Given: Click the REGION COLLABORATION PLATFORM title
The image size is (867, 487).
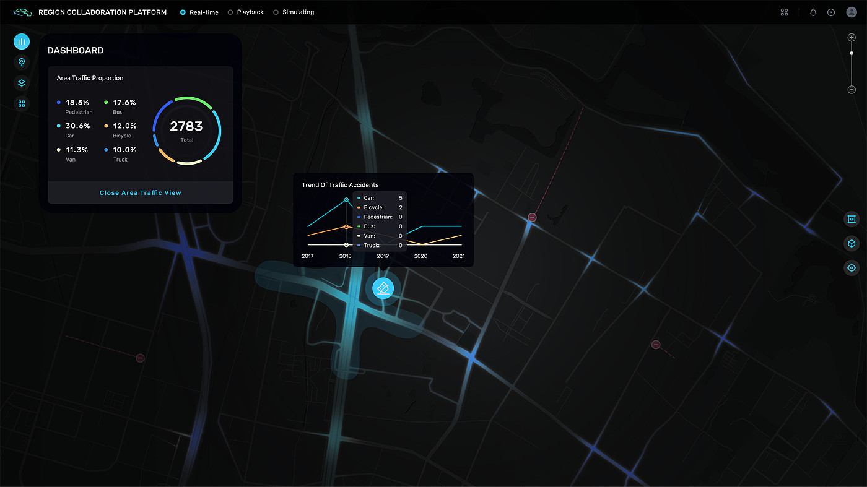Looking at the screenshot, I should pos(103,12).
